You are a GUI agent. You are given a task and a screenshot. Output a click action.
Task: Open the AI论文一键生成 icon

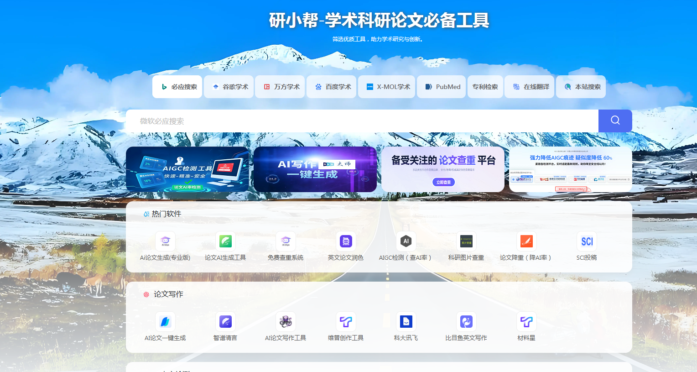165,322
